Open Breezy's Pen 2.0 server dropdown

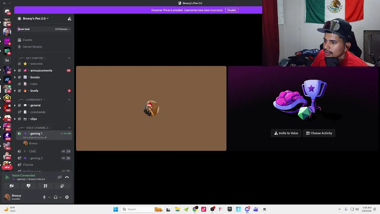coord(36,18)
